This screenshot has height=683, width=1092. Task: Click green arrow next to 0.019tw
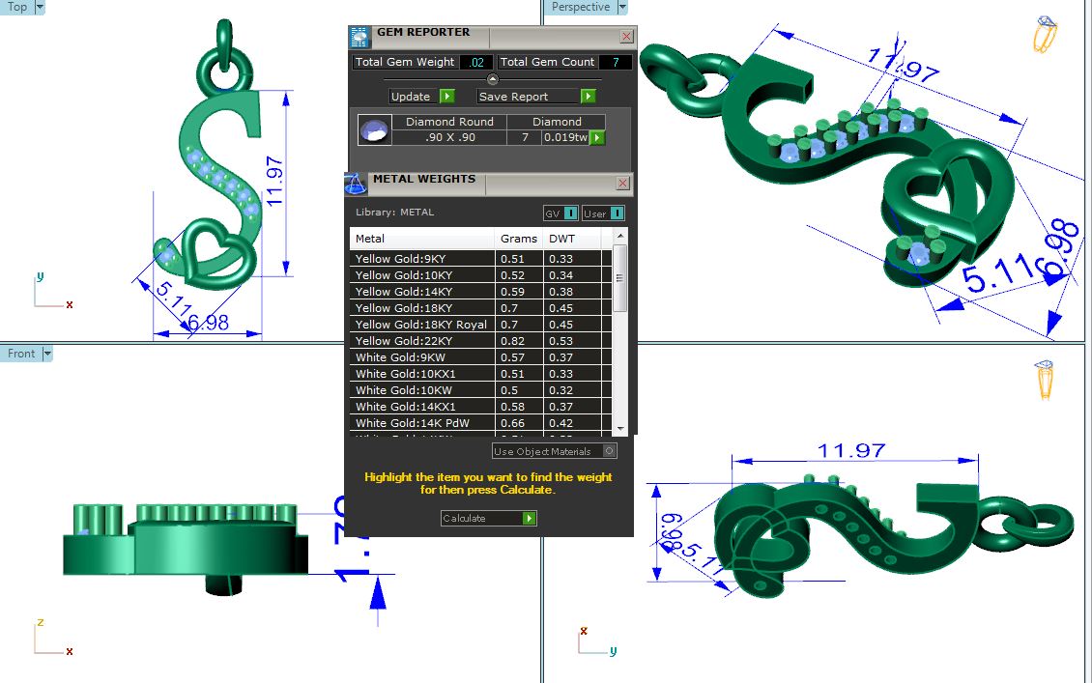(597, 138)
